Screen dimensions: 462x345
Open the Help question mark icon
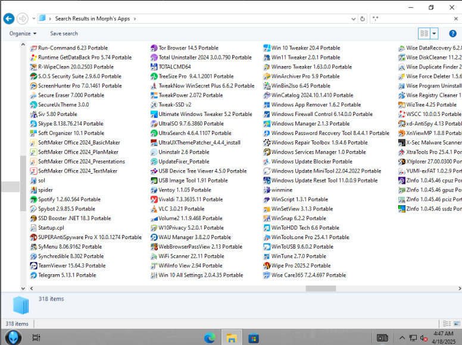(452, 33)
